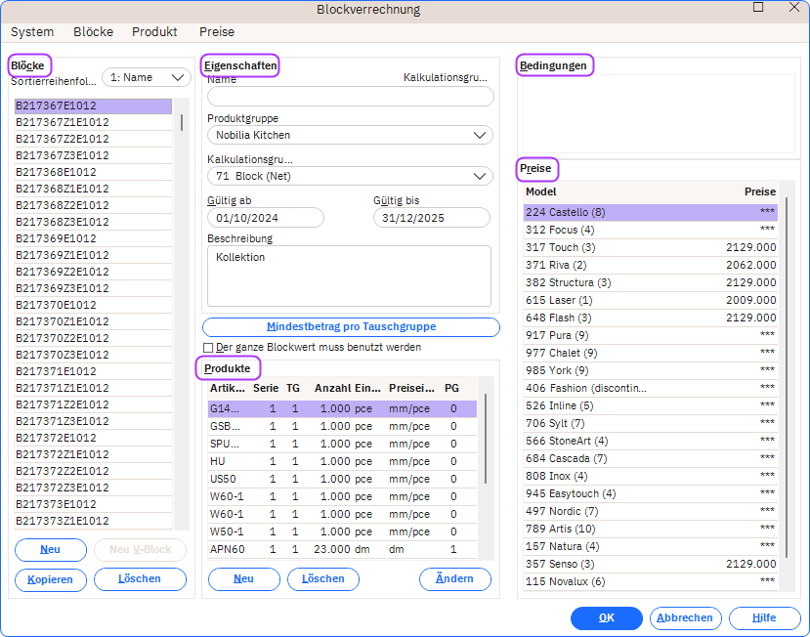Maximize the Blockverrechnung window
Image resolution: width=810 pixels, height=637 pixels.
pyautogui.click(x=758, y=8)
